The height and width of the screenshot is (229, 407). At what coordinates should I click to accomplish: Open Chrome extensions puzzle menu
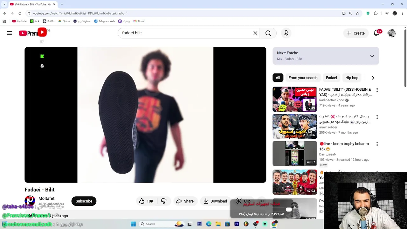pos(376,13)
